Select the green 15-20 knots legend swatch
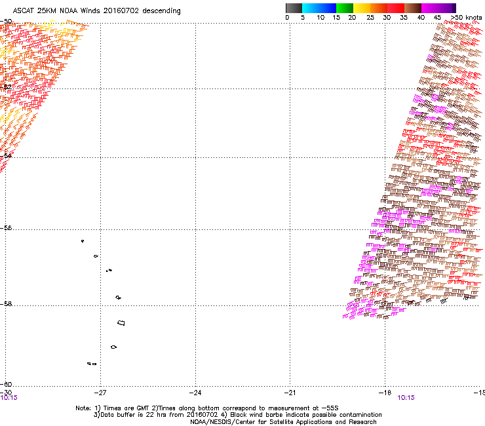 tap(345, 8)
